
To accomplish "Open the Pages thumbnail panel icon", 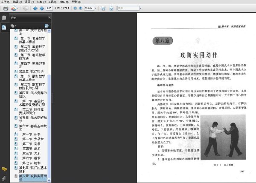I will click(4, 18).
